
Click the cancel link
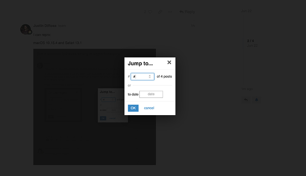(149, 108)
